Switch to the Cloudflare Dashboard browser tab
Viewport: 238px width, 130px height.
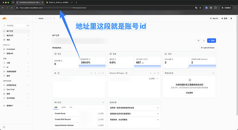30,2
